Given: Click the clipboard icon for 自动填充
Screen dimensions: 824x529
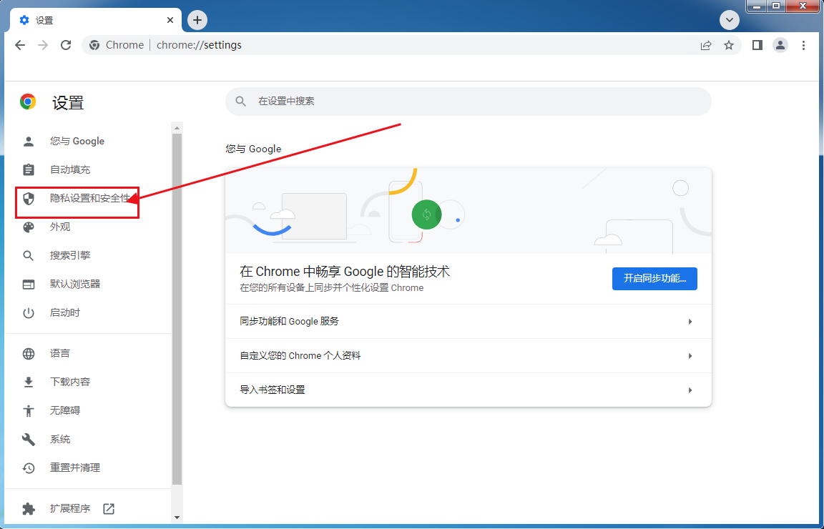Looking at the screenshot, I should pyautogui.click(x=29, y=169).
